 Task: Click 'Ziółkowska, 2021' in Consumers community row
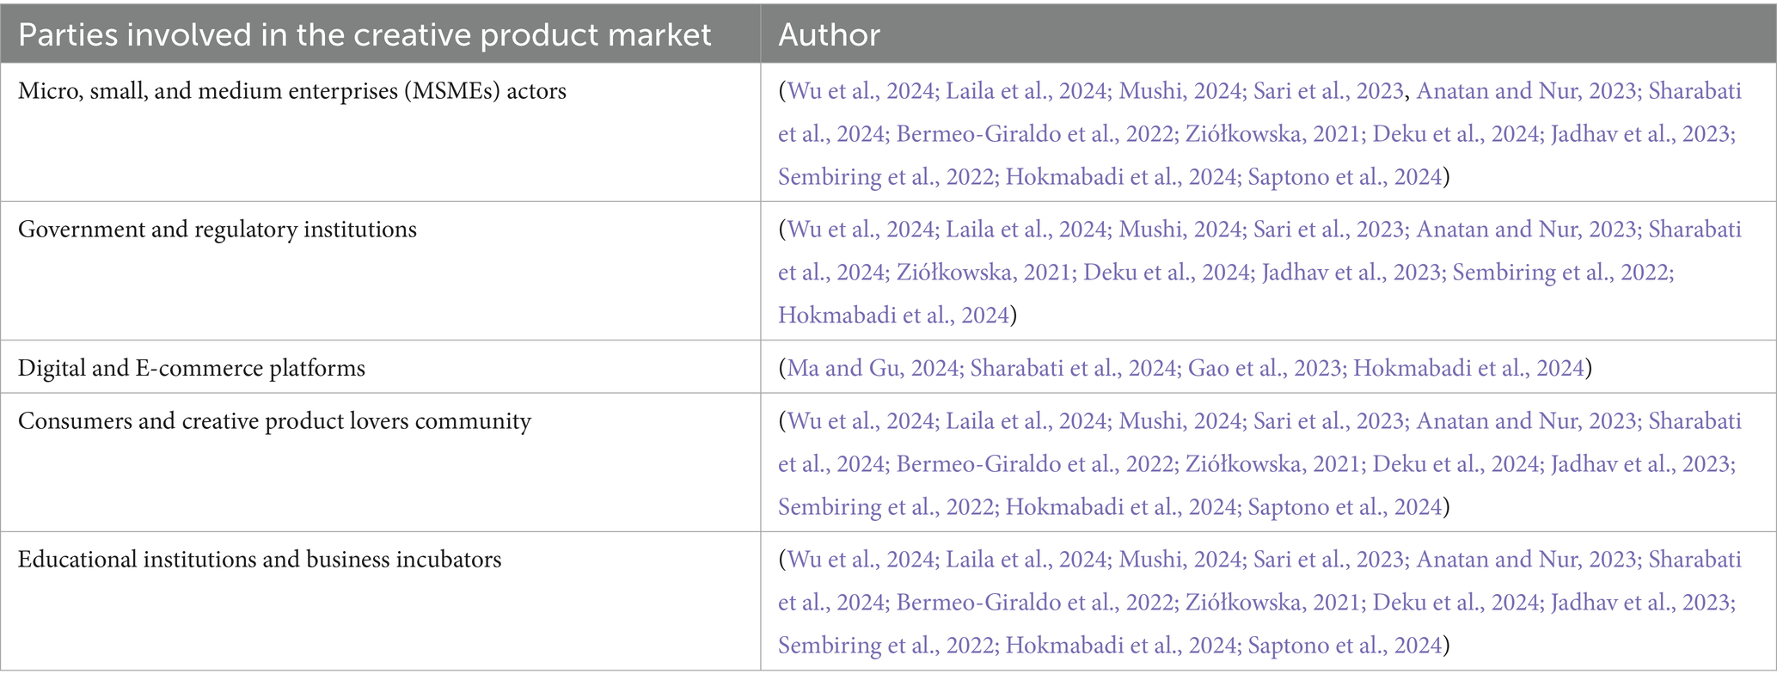1273,464
